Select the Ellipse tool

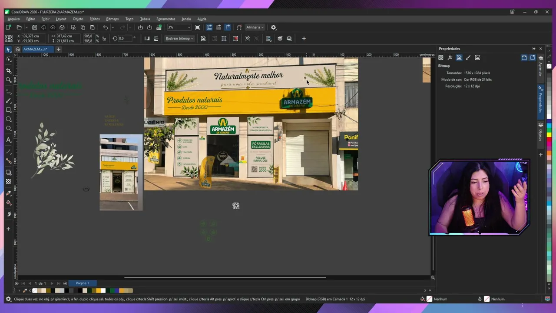tap(8, 119)
